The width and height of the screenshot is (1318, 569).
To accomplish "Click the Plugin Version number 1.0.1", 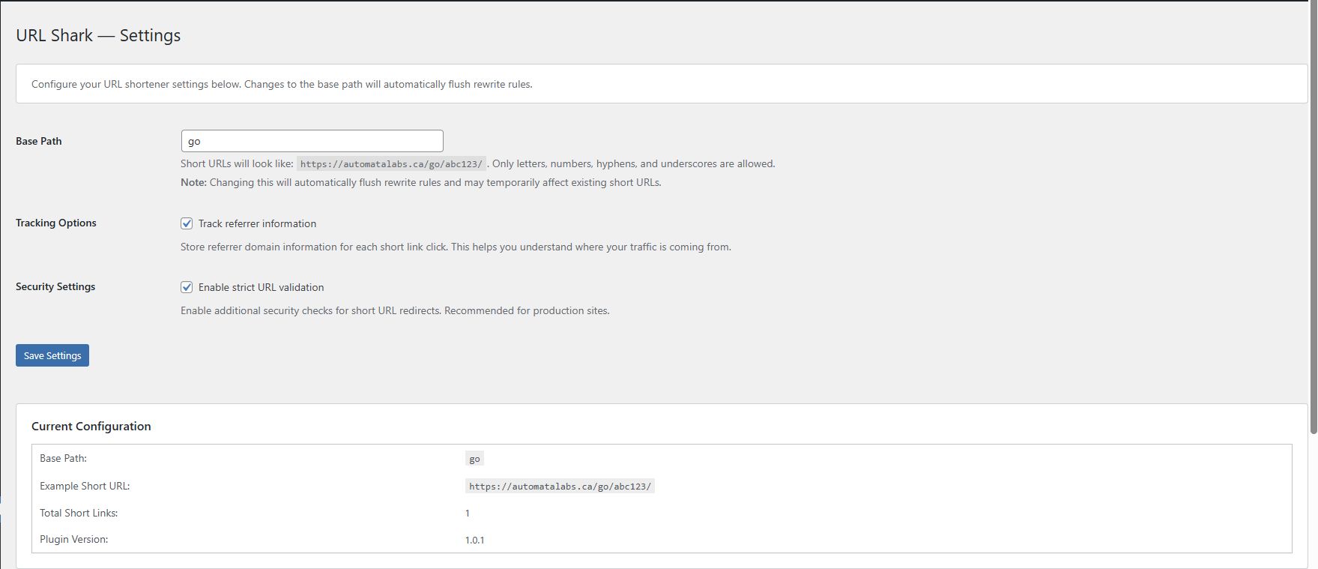I will [x=474, y=540].
